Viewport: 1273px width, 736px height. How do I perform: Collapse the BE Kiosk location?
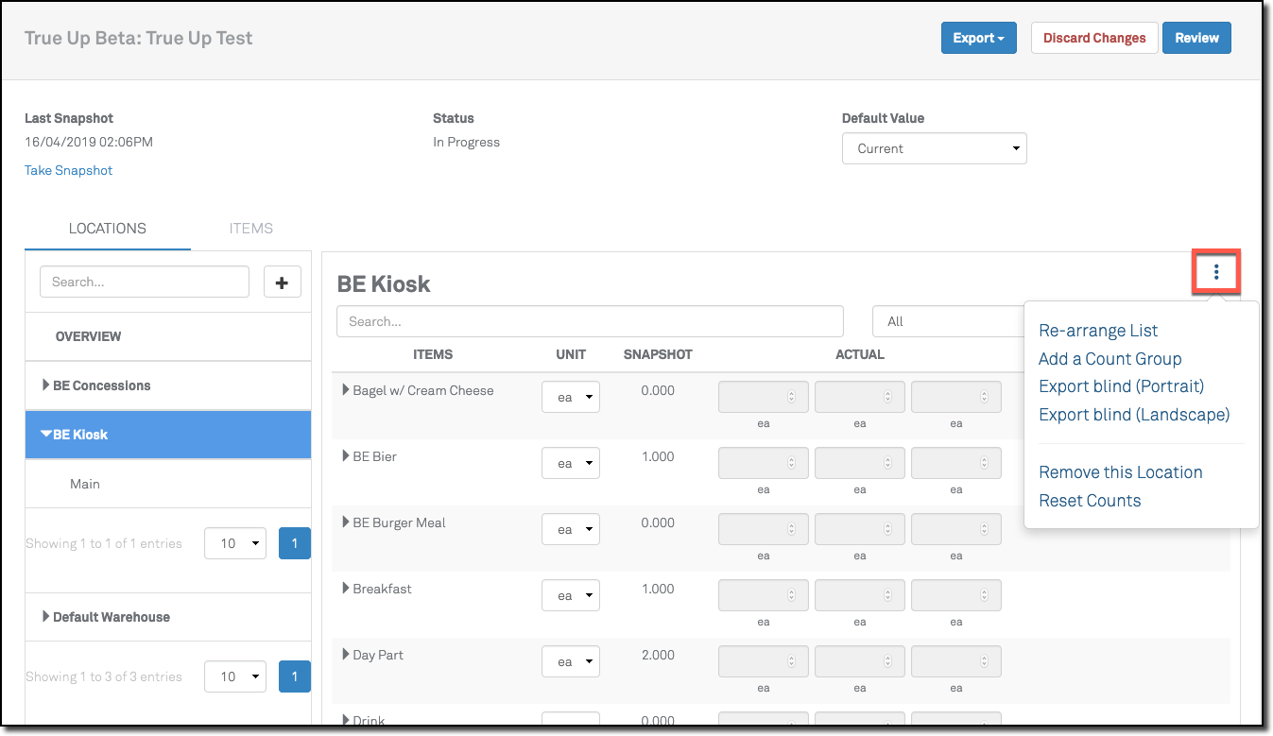tap(46, 435)
